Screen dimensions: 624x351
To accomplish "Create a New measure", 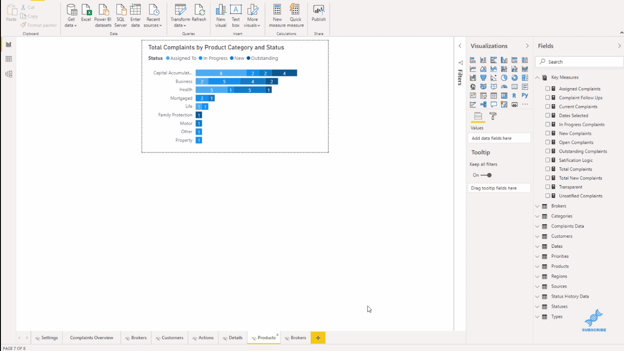I will pyautogui.click(x=277, y=16).
